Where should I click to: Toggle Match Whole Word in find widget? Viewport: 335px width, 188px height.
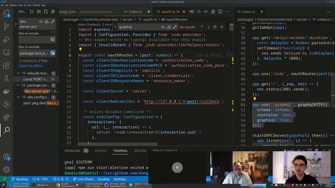[x=169, y=27]
